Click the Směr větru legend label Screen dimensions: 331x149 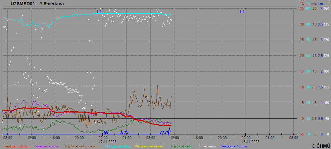click(x=208, y=146)
